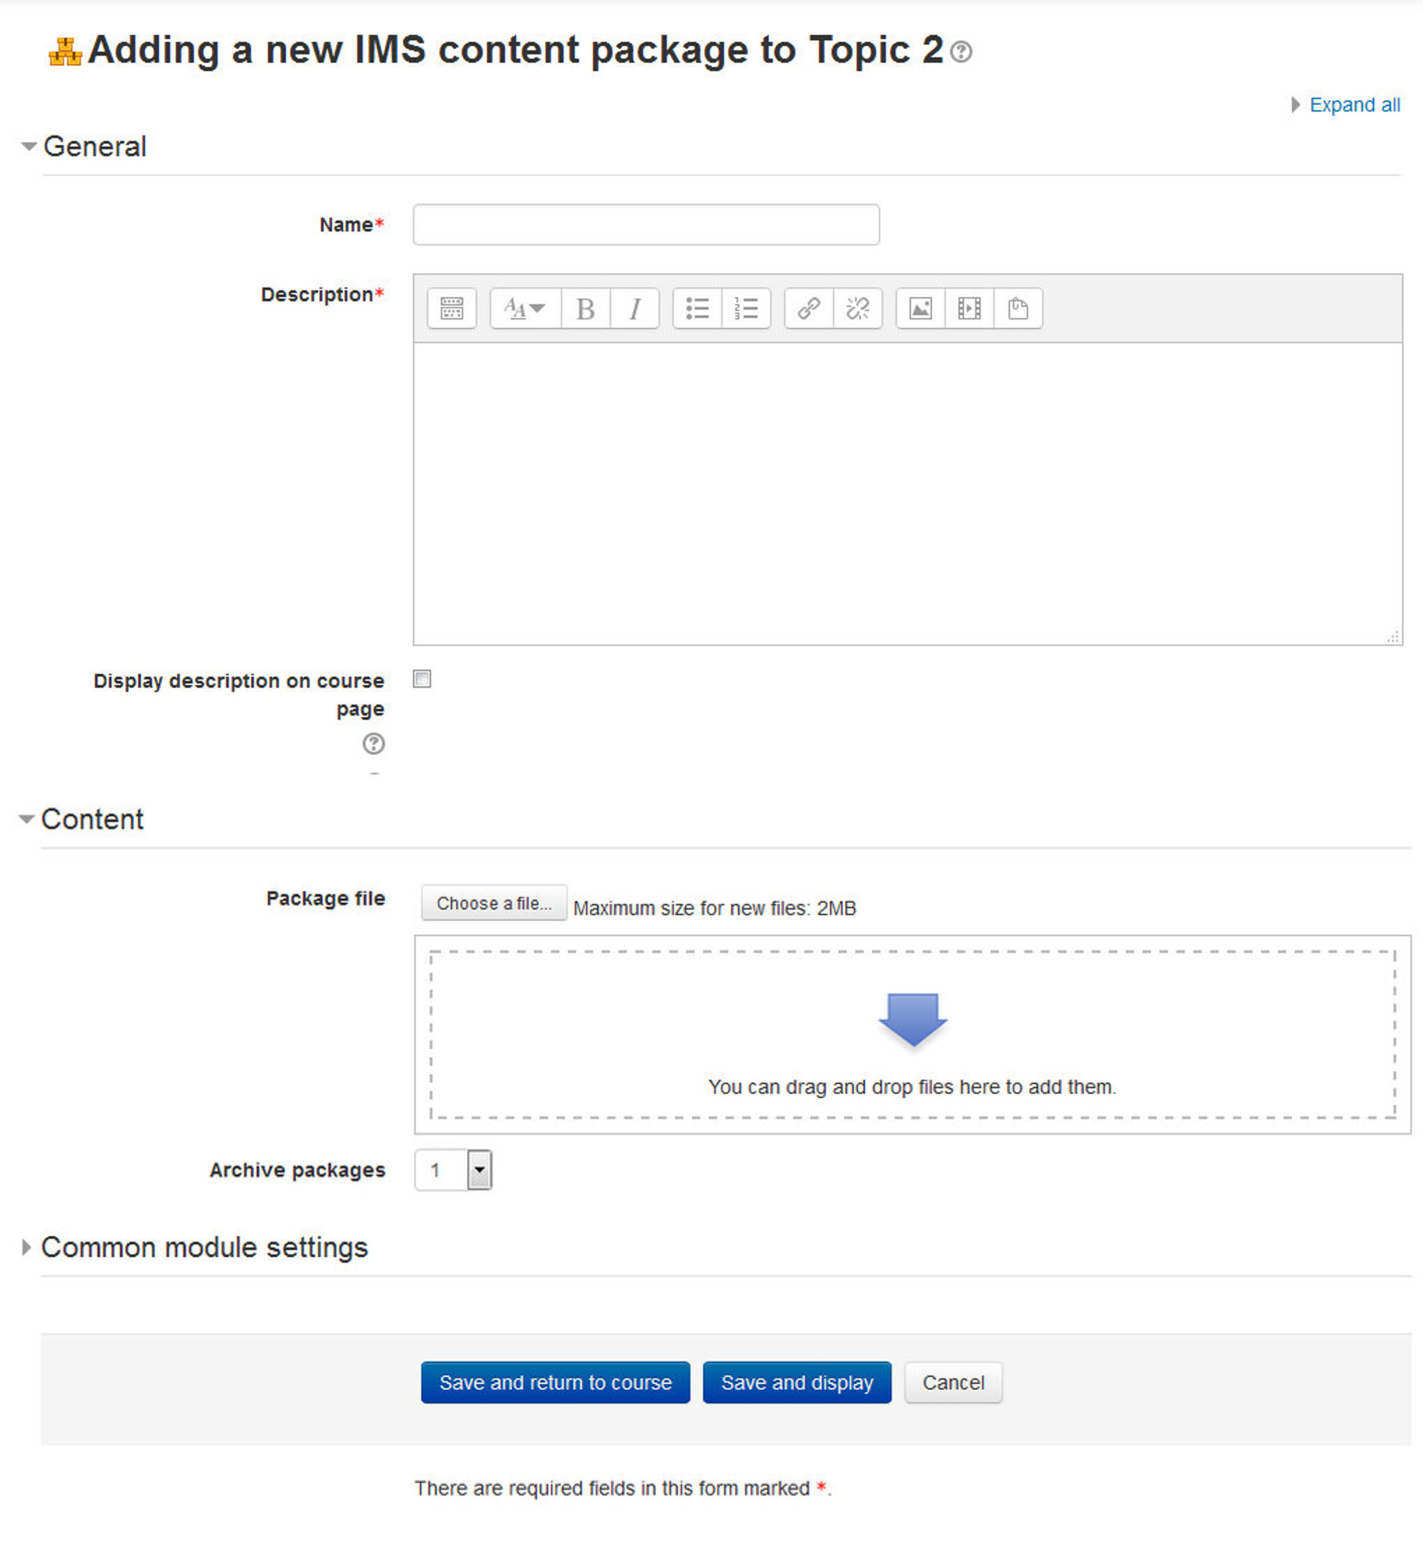Open help for IMS content package
This screenshot has height=1543, width=1423.
click(x=962, y=52)
